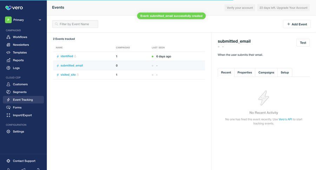Expand the Primary project dropdown chevron
This screenshot has width=316, height=170.
point(40,20)
